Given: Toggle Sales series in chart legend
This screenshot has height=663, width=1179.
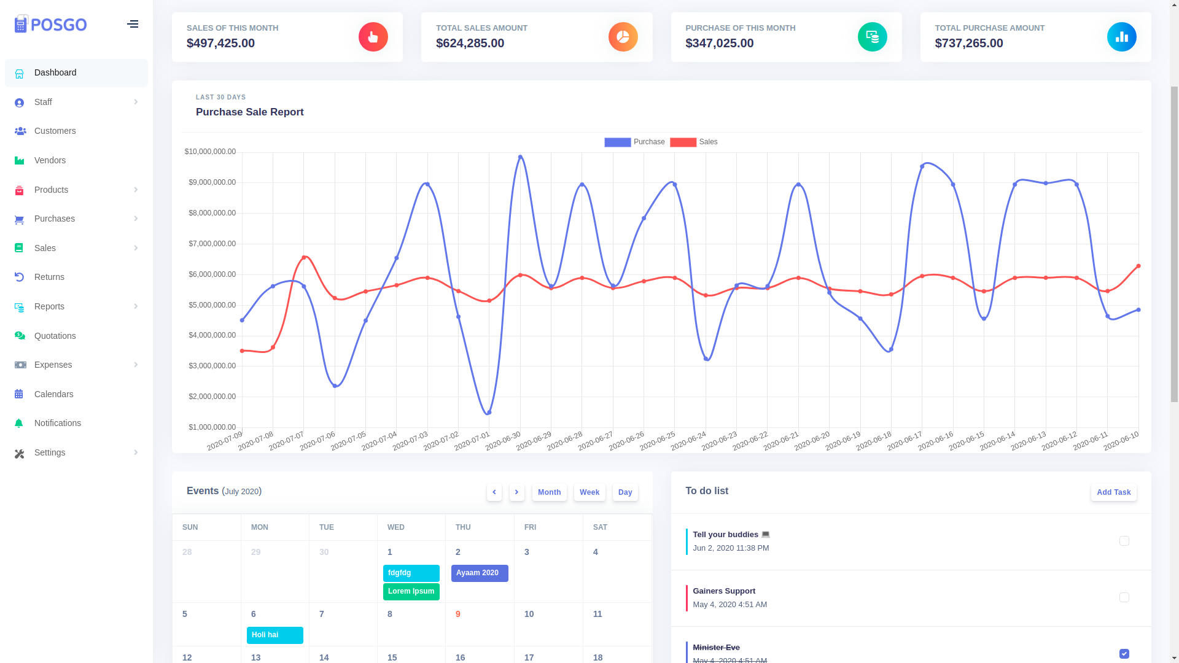Looking at the screenshot, I should 694,142.
